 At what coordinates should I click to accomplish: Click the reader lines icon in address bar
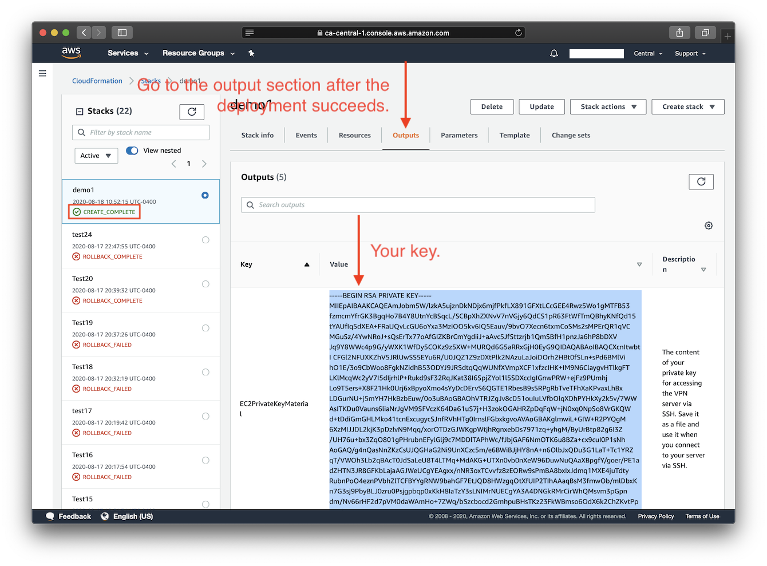coord(250,33)
